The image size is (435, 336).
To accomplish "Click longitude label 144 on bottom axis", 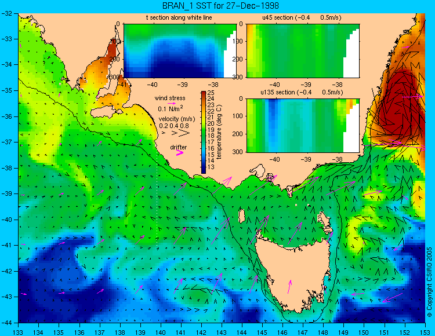I will 242,333.
